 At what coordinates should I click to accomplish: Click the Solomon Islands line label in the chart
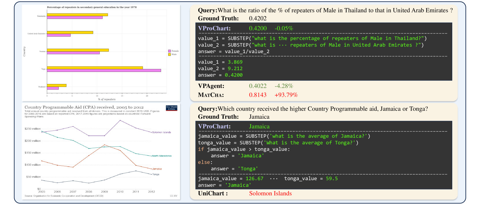coord(162,132)
